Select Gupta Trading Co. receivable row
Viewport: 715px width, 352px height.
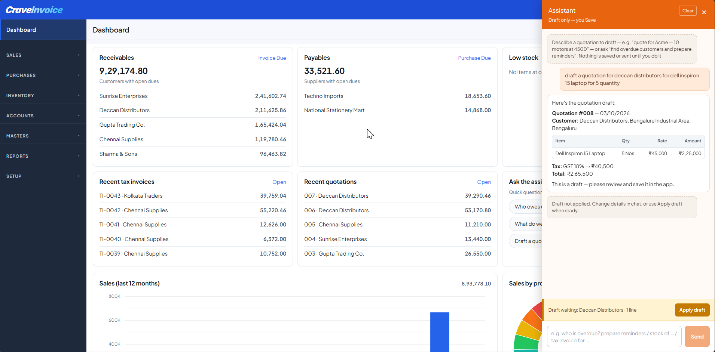[193, 125]
